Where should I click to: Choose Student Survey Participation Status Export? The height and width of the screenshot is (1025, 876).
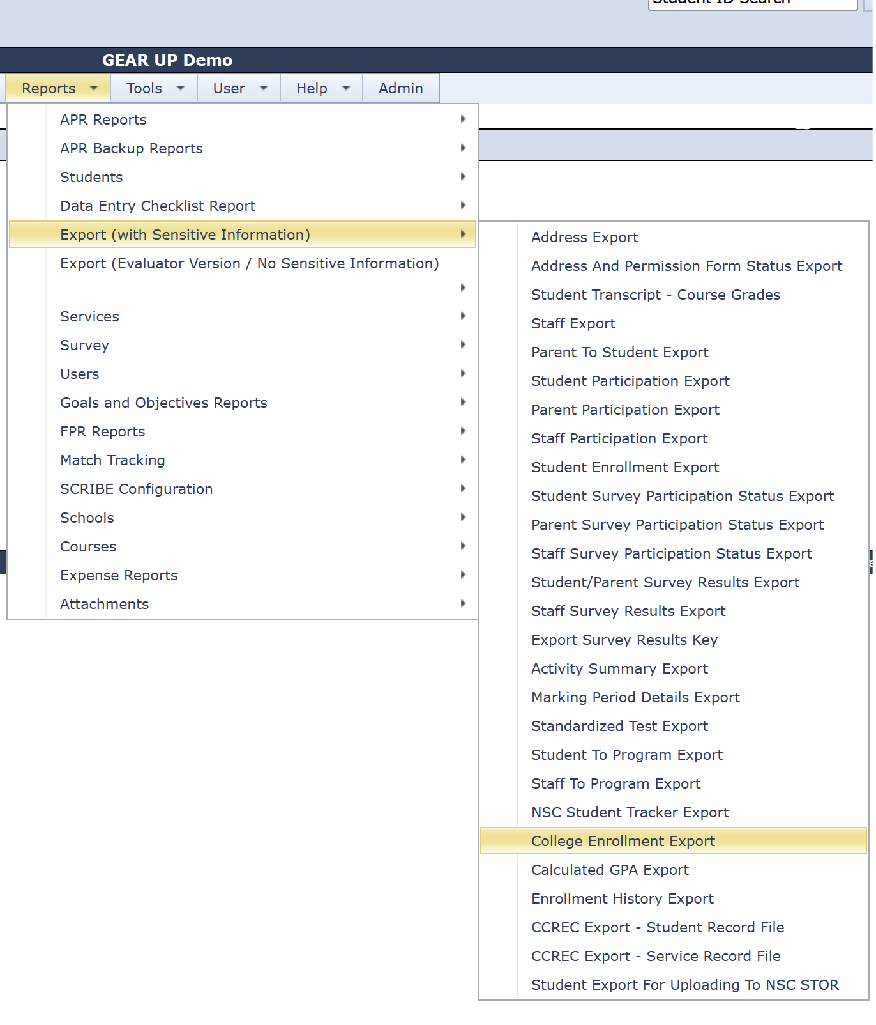(x=674, y=496)
